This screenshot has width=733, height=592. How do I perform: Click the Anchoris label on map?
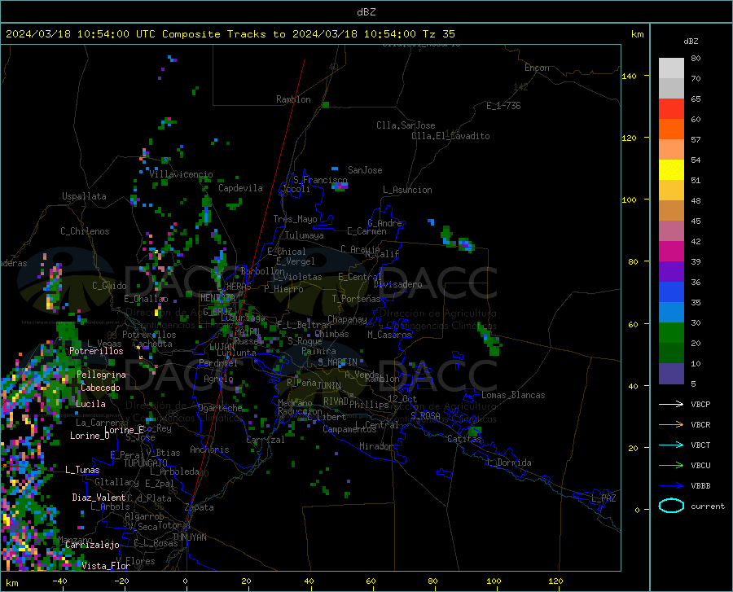pyautogui.click(x=209, y=449)
